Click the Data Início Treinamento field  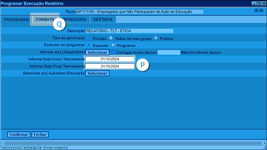[110, 59]
